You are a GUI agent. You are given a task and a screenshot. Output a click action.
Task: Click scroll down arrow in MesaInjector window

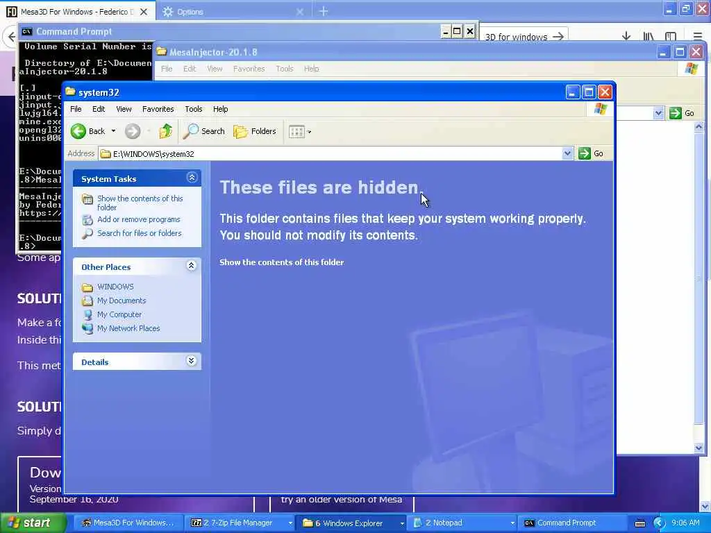[x=699, y=448]
